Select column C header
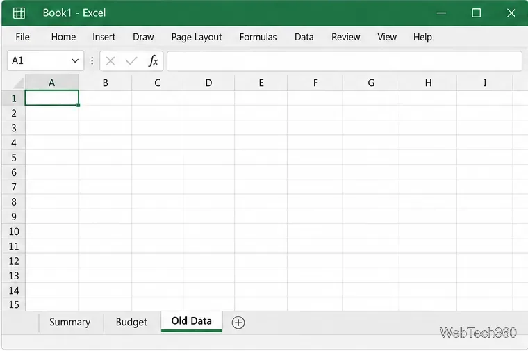The width and height of the screenshot is (528, 351). point(157,83)
